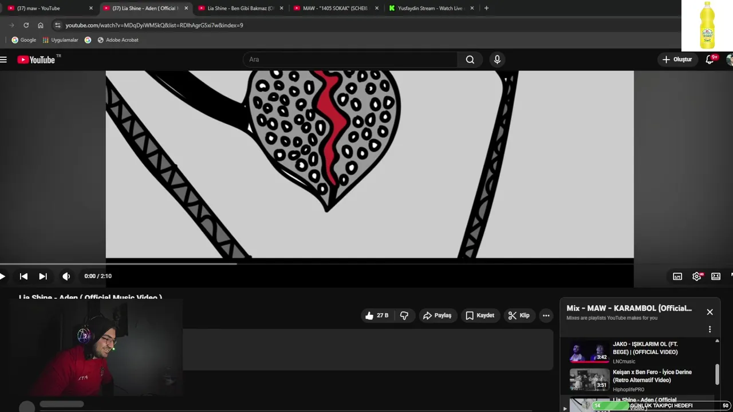Seek on the video progress bar
The height and width of the screenshot is (412, 733).
click(317, 263)
